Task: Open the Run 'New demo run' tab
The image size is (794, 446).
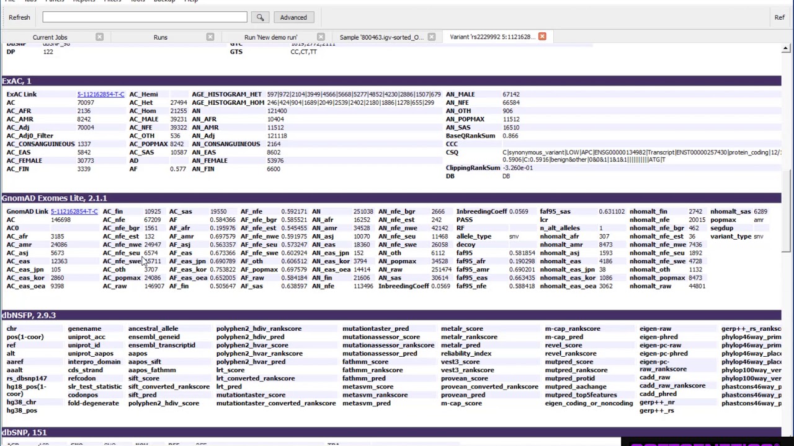Action: coord(270,37)
